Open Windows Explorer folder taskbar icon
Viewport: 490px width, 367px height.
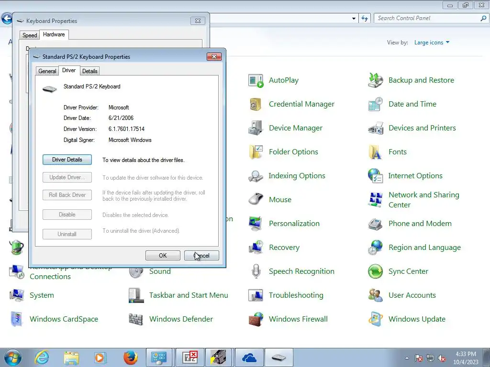coord(71,357)
